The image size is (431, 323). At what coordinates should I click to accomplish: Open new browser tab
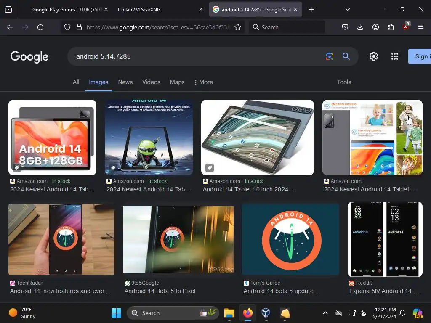coord(311,10)
